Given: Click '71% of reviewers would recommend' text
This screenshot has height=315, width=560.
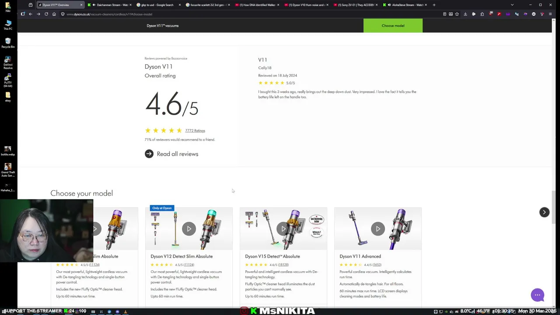Looking at the screenshot, I should click(x=180, y=140).
